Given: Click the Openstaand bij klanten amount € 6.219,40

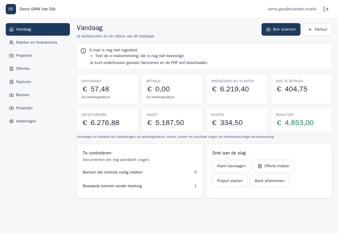Looking at the screenshot, I should [x=230, y=89].
